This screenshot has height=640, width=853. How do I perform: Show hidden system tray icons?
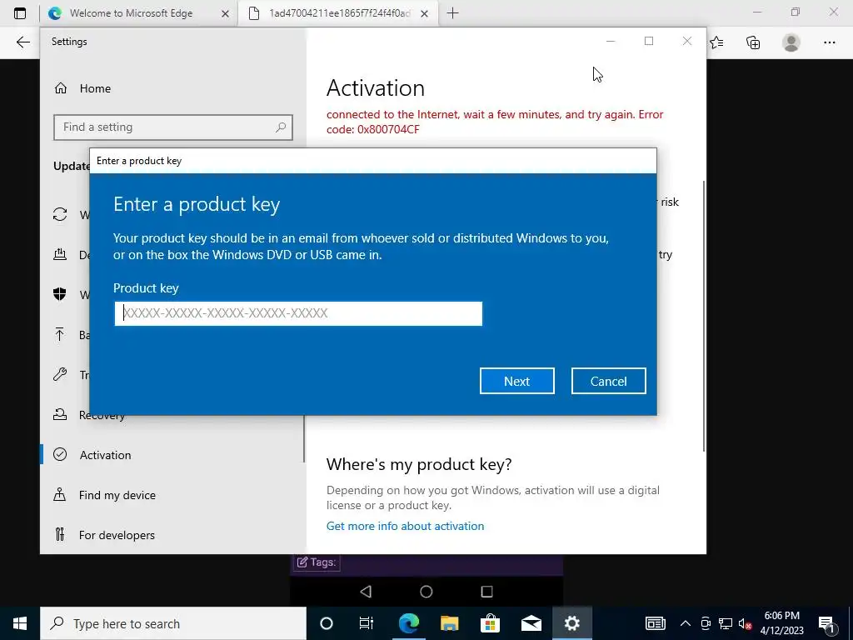click(x=686, y=623)
